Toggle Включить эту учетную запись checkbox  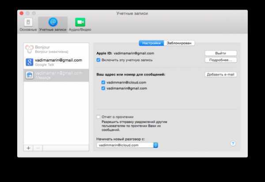98,60
